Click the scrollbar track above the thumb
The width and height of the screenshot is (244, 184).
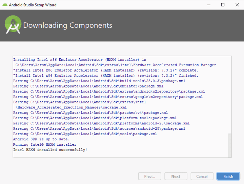(229, 95)
